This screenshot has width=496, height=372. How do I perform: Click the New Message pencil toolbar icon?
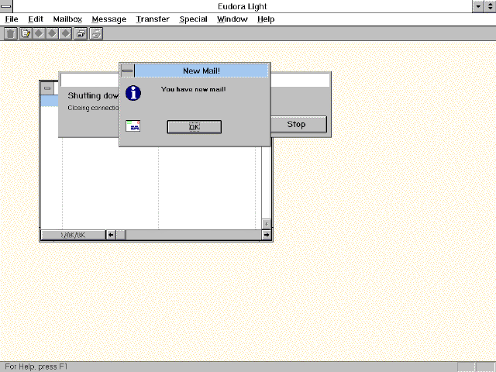[26, 33]
